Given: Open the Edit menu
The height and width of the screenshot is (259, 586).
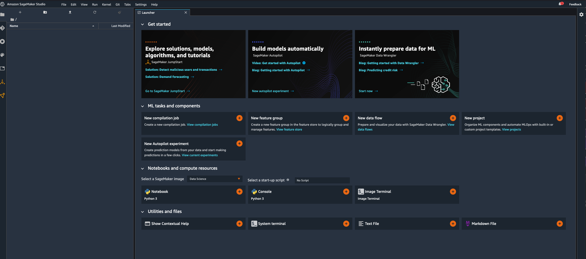Looking at the screenshot, I should (73, 4).
